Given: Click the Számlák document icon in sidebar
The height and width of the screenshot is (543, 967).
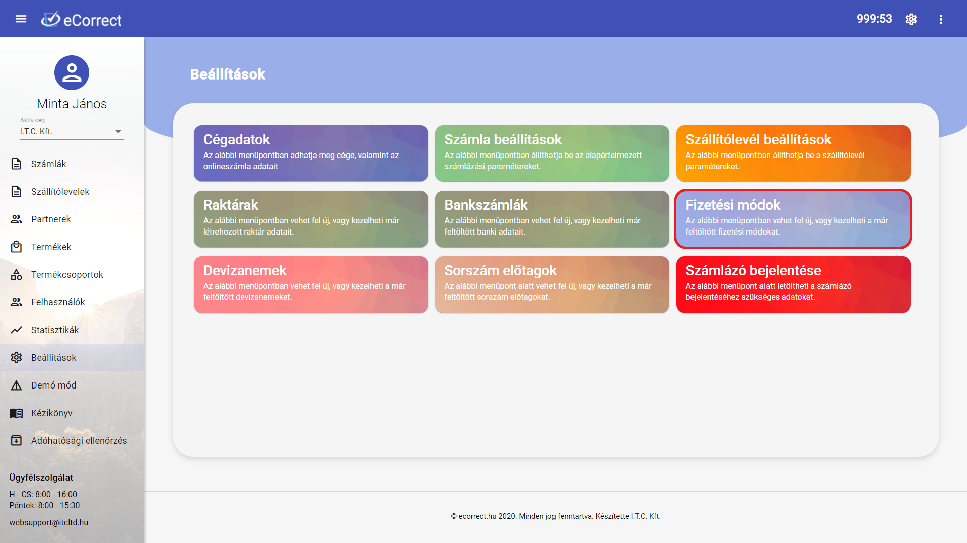Looking at the screenshot, I should pos(16,164).
